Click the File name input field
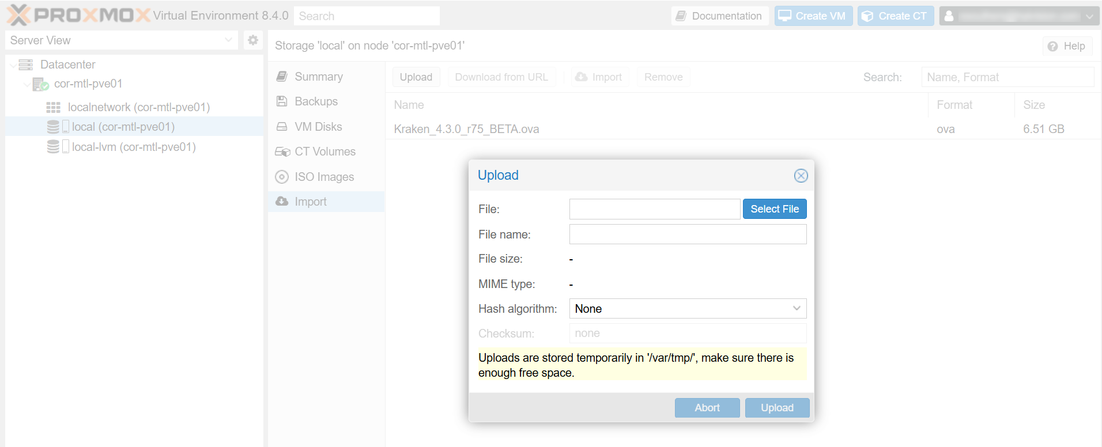The width and height of the screenshot is (1102, 447). tap(687, 234)
